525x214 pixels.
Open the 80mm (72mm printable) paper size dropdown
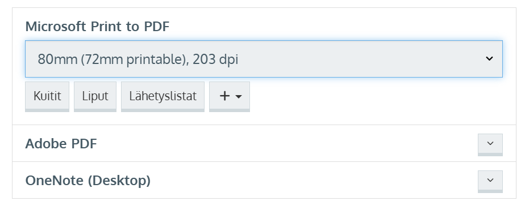point(264,59)
